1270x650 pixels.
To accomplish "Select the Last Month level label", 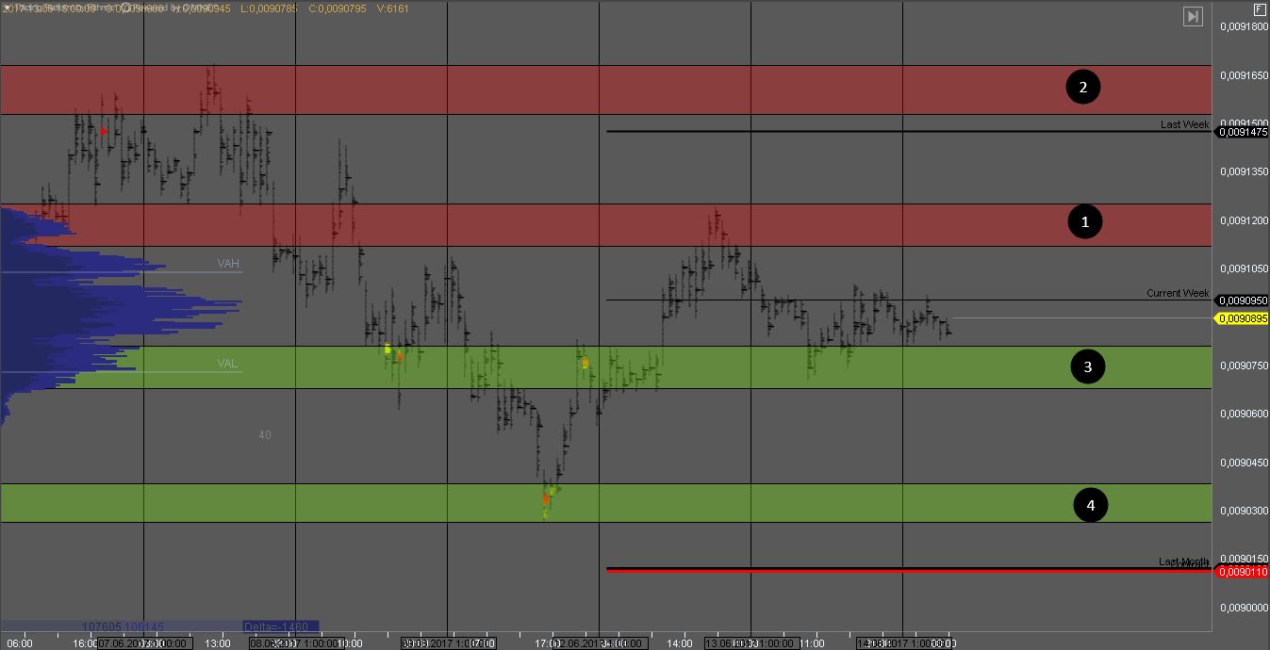I will point(1182,561).
